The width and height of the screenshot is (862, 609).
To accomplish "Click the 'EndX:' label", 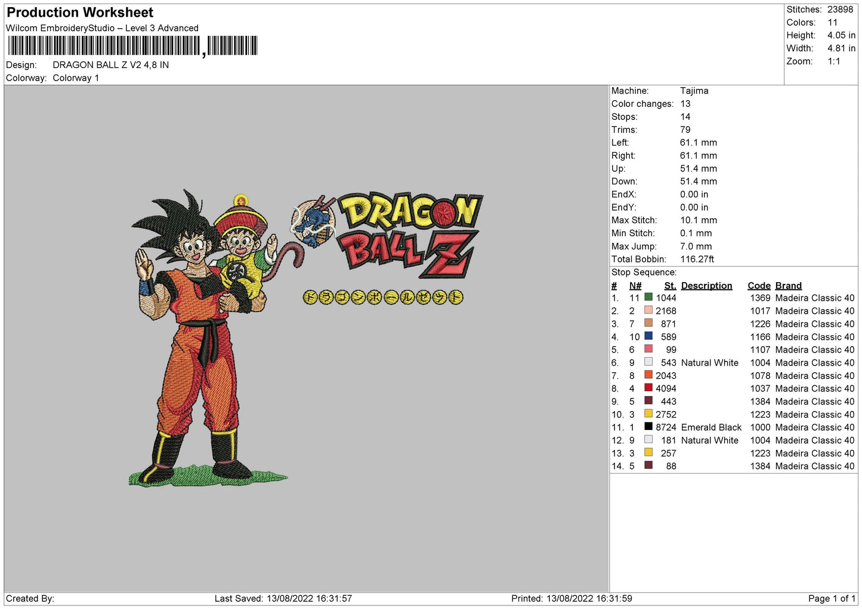I will (x=624, y=194).
